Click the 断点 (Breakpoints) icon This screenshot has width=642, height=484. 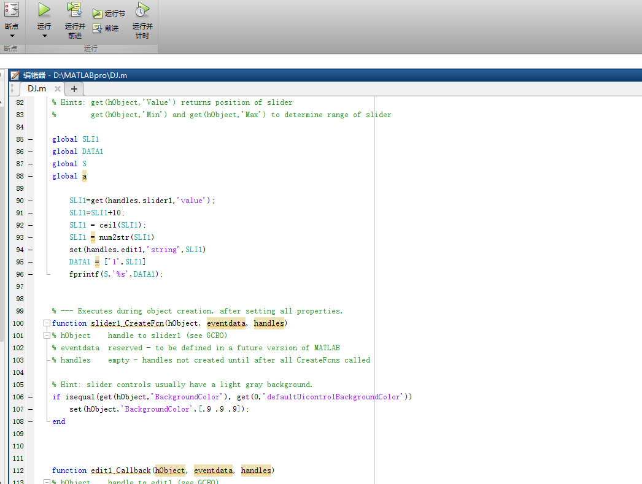[x=10, y=9]
